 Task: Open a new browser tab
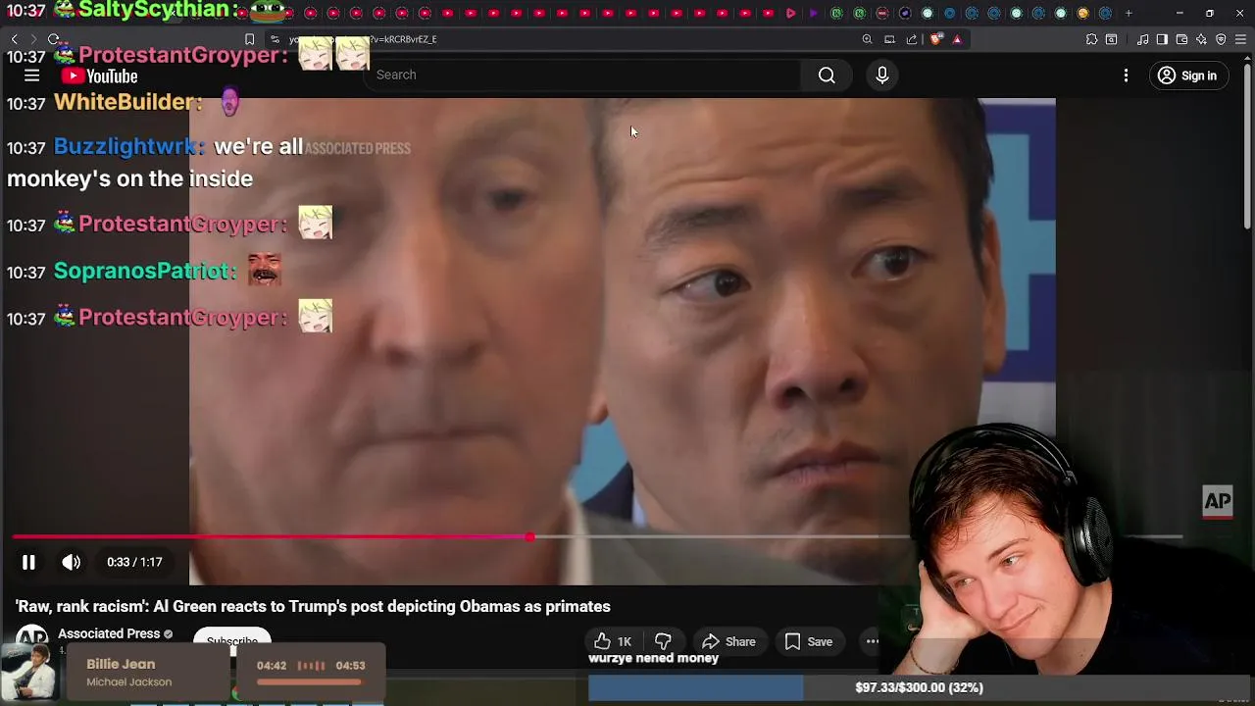[x=1129, y=13]
